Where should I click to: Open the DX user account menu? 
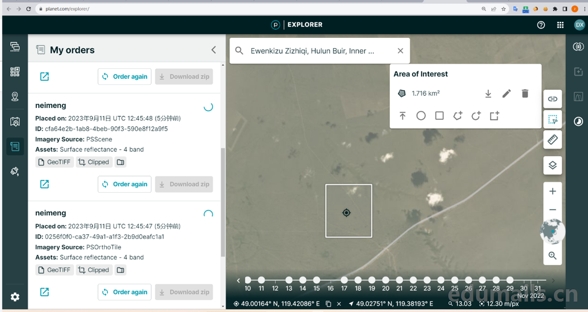pyautogui.click(x=579, y=25)
